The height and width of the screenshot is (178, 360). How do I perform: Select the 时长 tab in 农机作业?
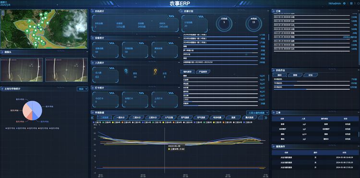(x=311, y=75)
